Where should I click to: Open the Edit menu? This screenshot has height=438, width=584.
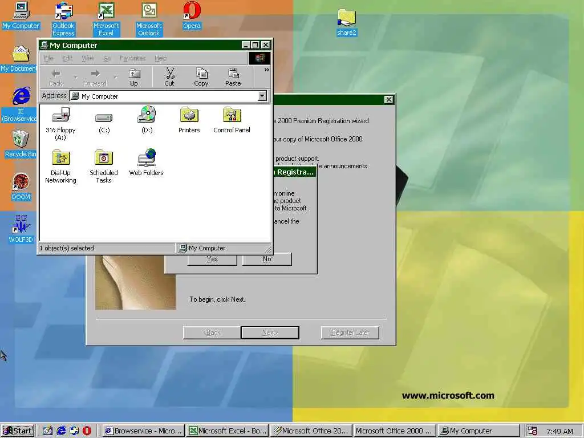point(67,58)
